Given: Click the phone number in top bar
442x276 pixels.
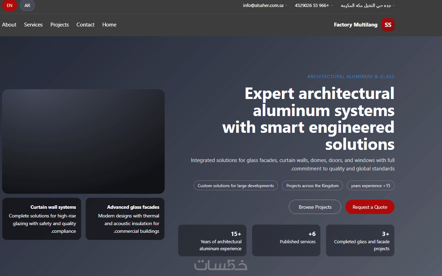Looking at the screenshot, I should tap(312, 6).
